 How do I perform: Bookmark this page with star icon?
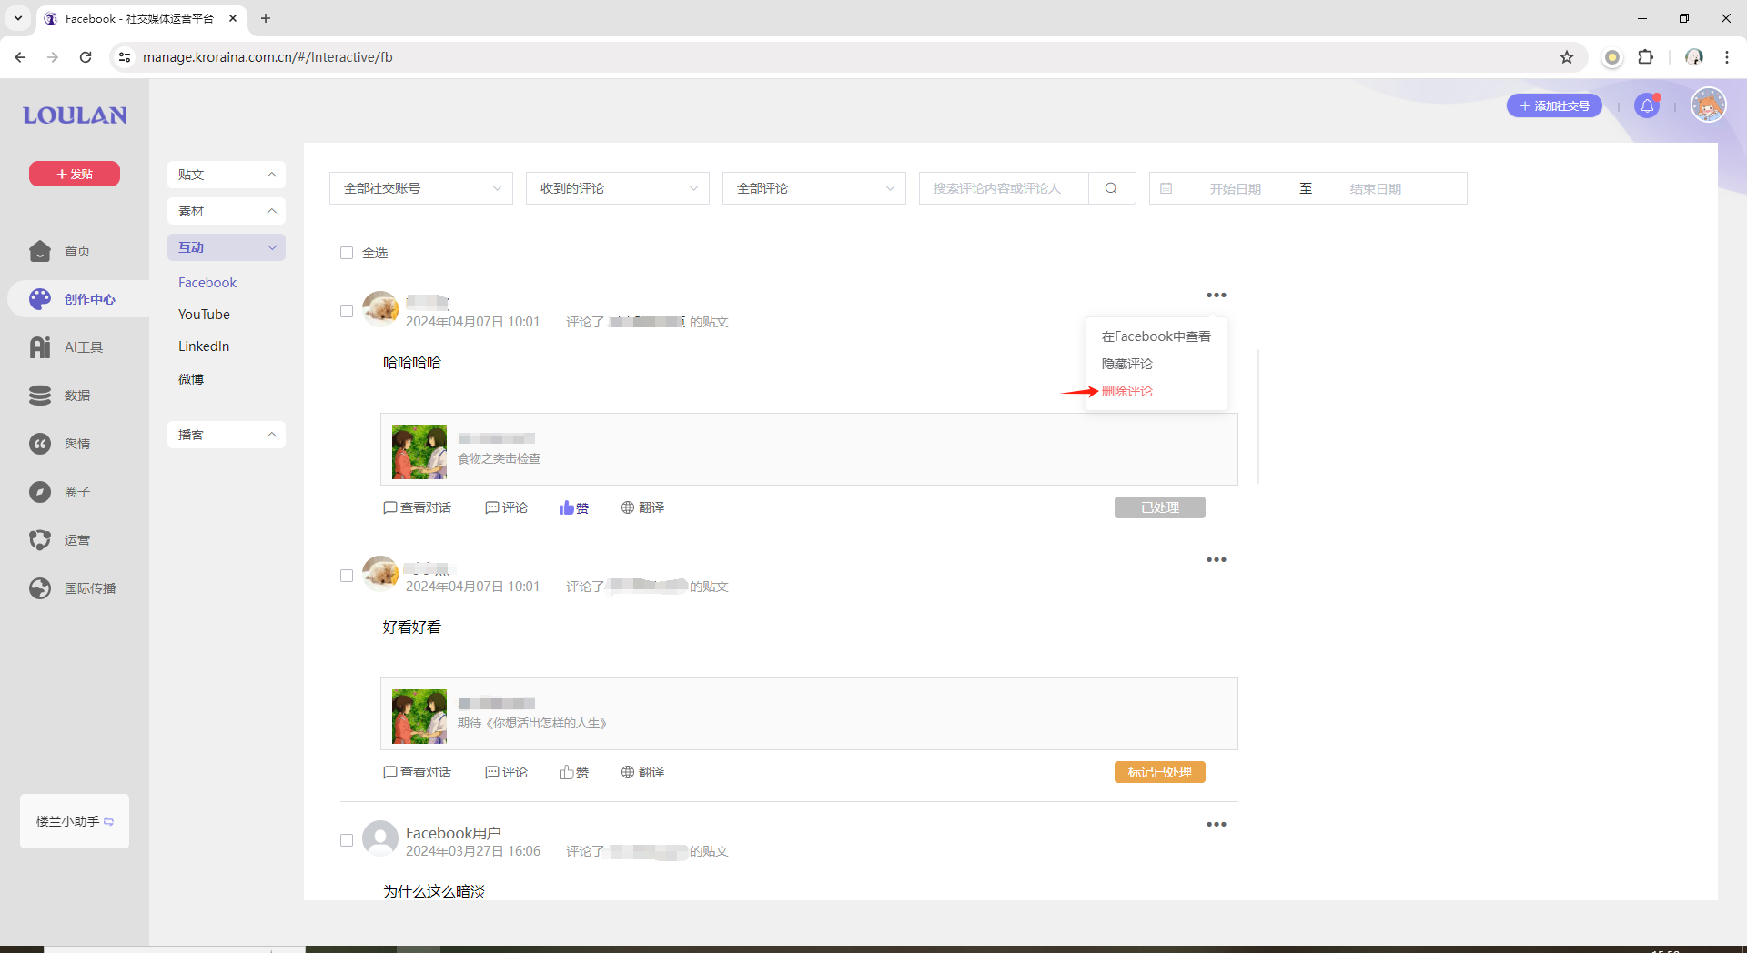pyautogui.click(x=1567, y=57)
